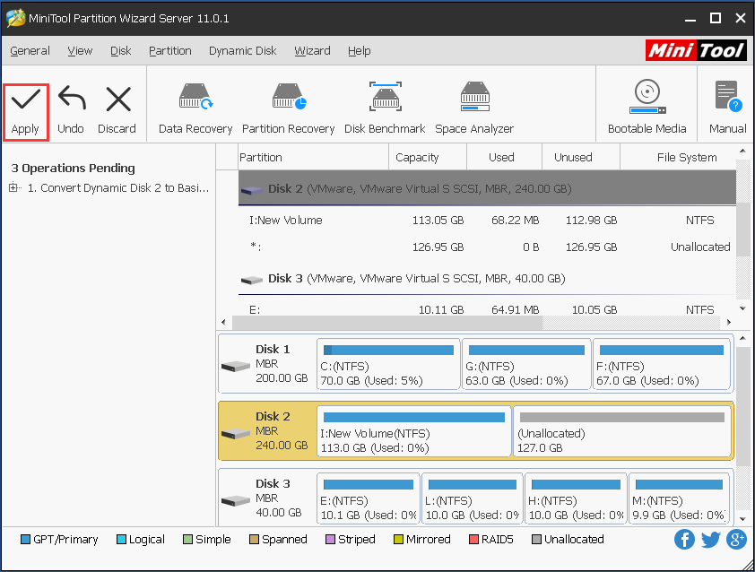Click the Mirrored legend color swatch

coord(398,539)
